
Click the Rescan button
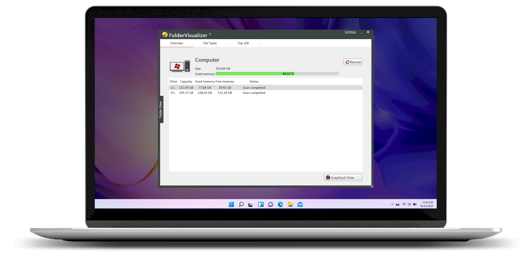pyautogui.click(x=353, y=62)
